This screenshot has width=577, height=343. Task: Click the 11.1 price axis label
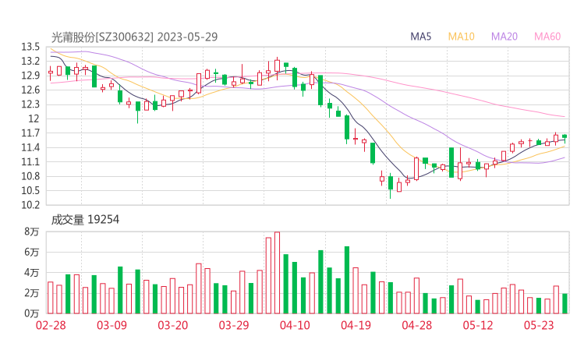pos(30,162)
